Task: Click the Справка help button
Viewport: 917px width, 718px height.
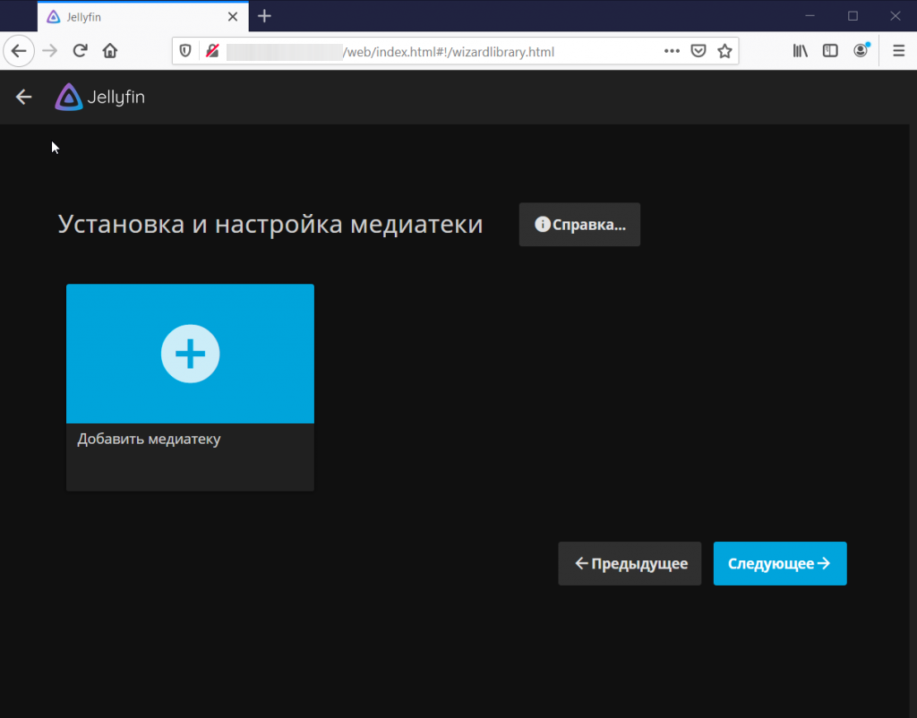Action: (x=579, y=225)
